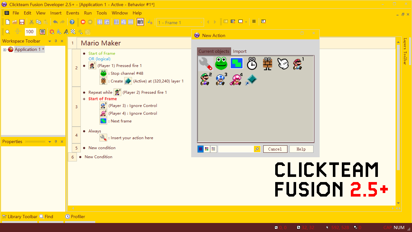Switch dialog to large icons view
Image resolution: width=412 pixels, height=232 pixels.
tap(200, 149)
